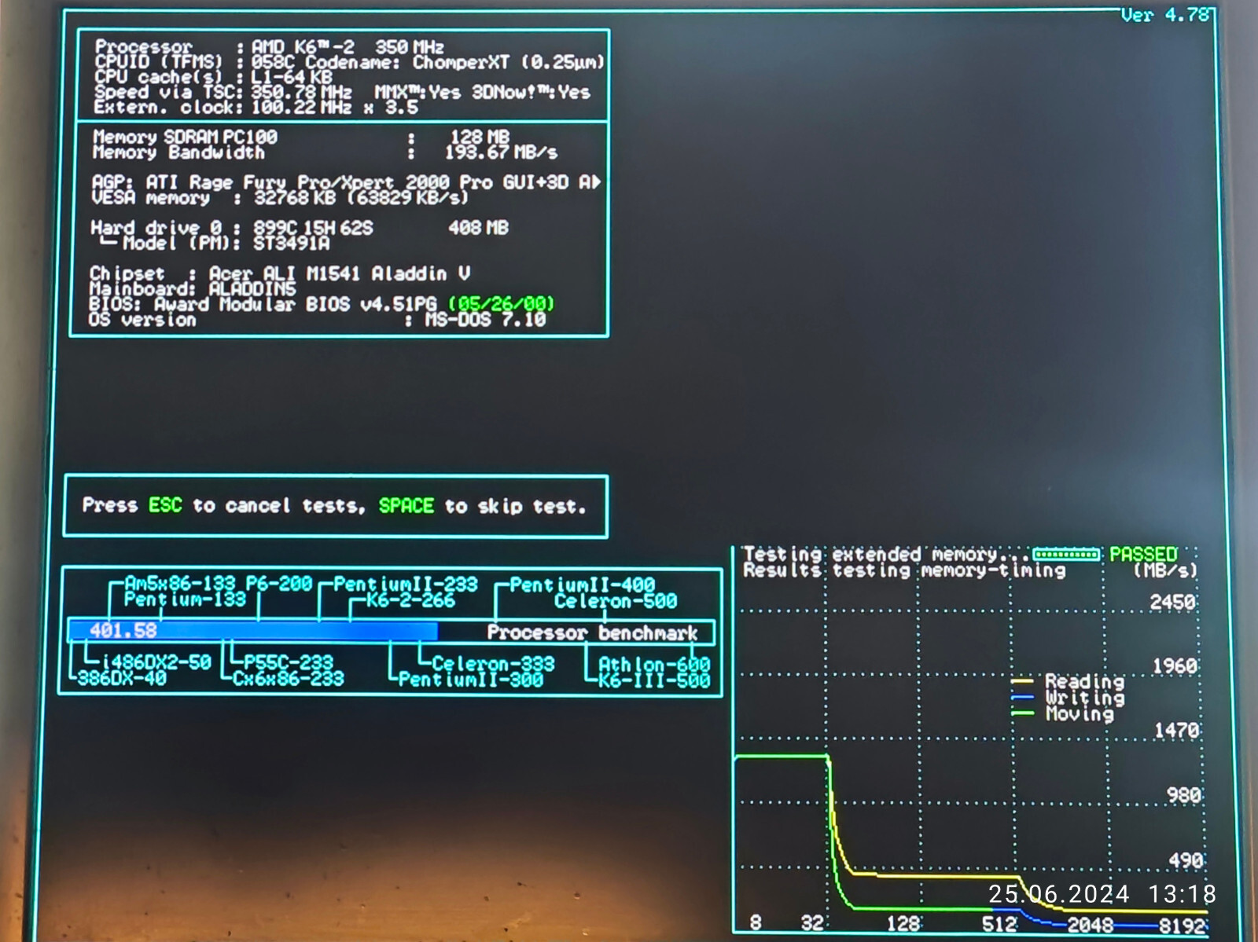Click the 'L1-64 KB' cache value
This screenshot has width=1258, height=942.
(292, 77)
